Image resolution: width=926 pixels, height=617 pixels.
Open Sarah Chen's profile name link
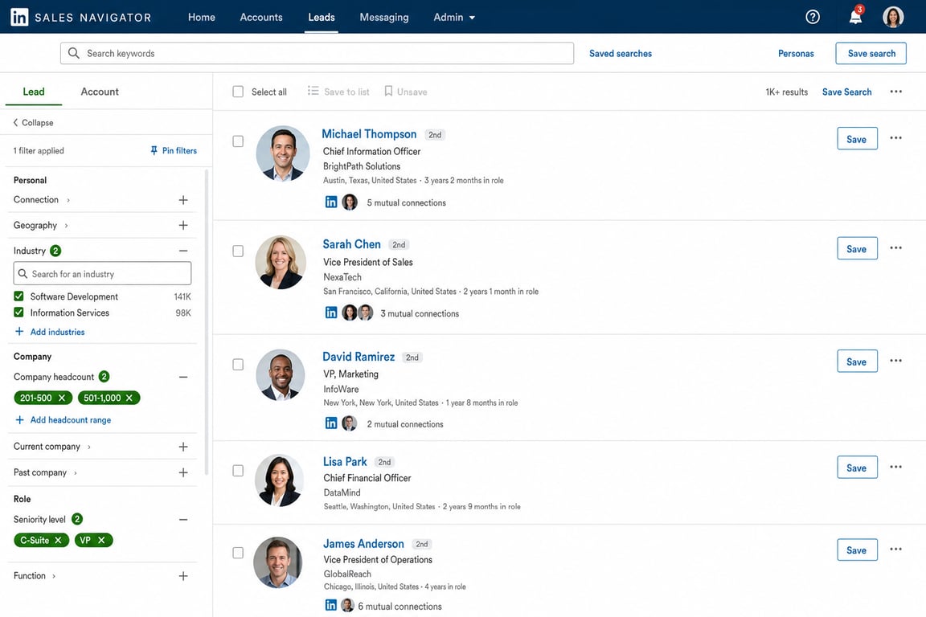(x=351, y=244)
